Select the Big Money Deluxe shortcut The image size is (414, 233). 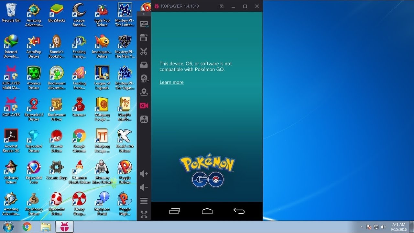coord(34,203)
